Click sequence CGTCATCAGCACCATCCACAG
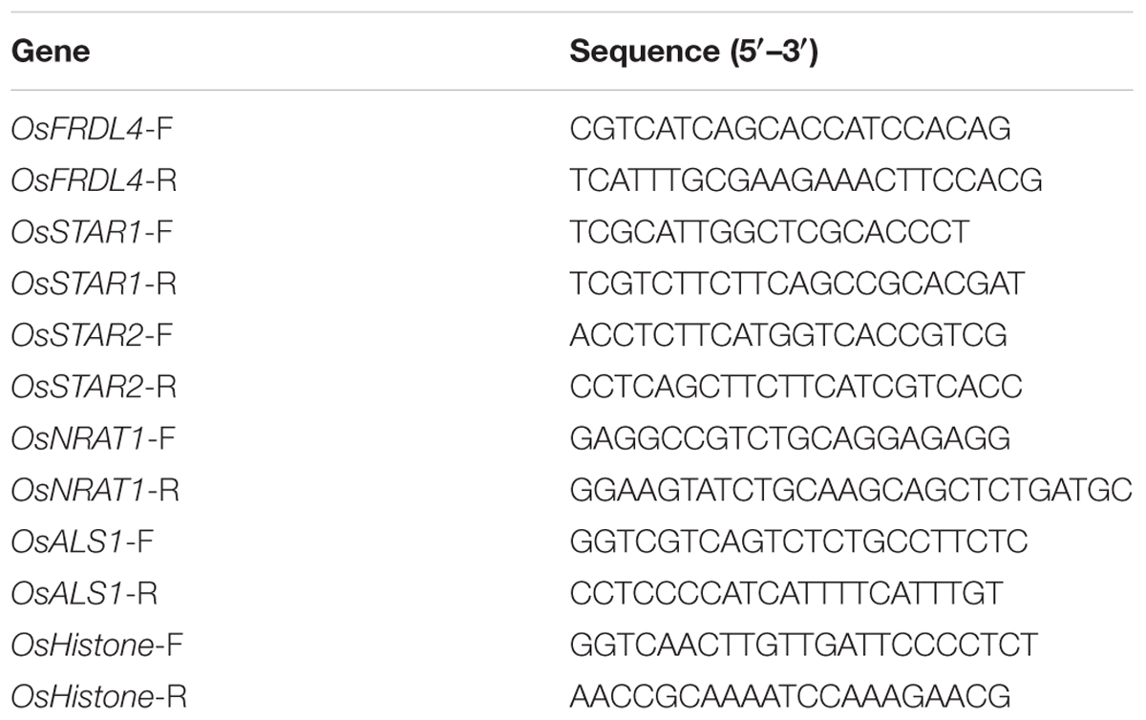This screenshot has width=1146, height=720. tap(791, 128)
